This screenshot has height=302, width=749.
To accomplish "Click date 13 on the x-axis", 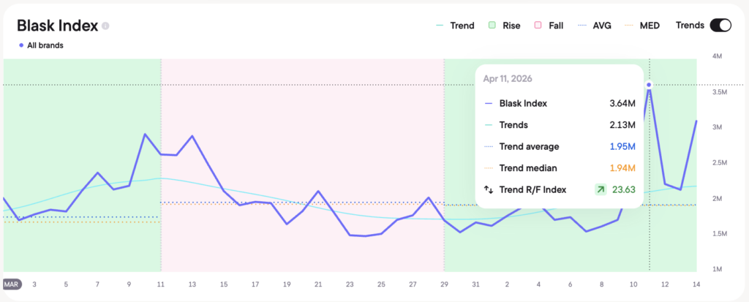I will tap(192, 284).
